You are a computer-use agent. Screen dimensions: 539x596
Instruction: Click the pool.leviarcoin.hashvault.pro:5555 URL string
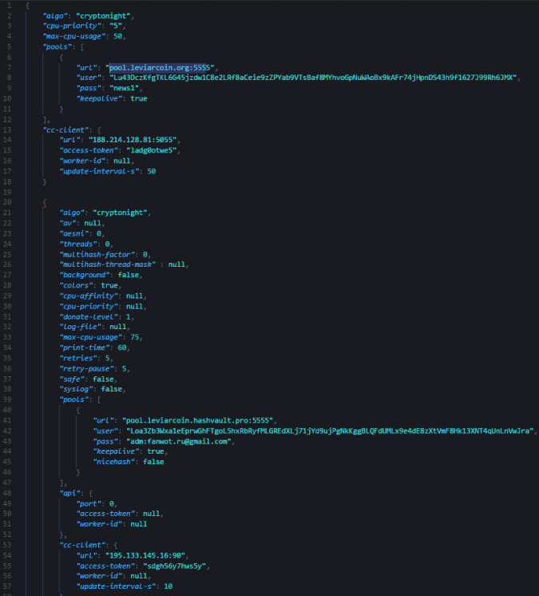198,419
